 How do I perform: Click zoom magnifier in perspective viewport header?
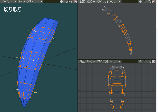click(71, 2)
